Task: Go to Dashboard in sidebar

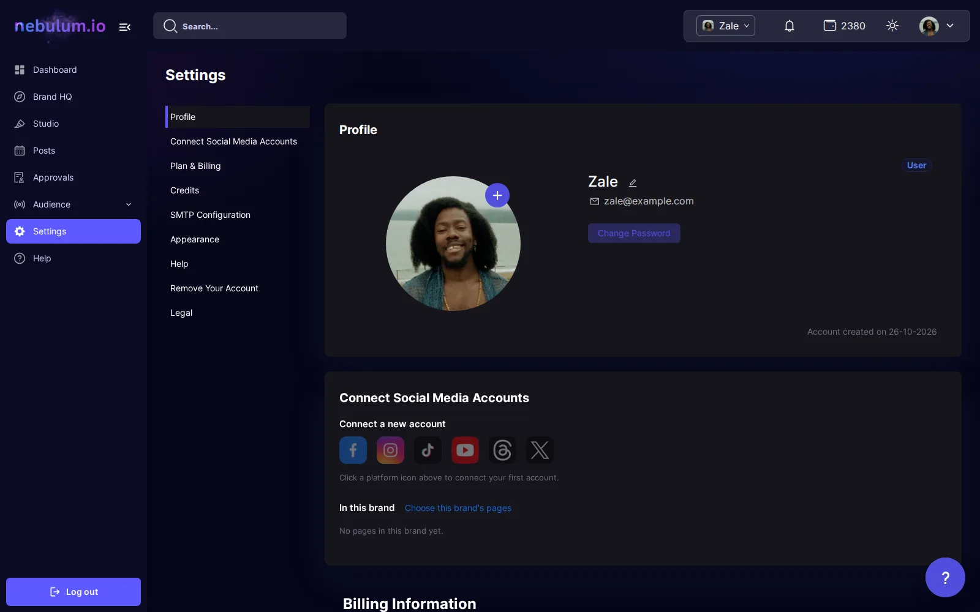Action: [73, 70]
